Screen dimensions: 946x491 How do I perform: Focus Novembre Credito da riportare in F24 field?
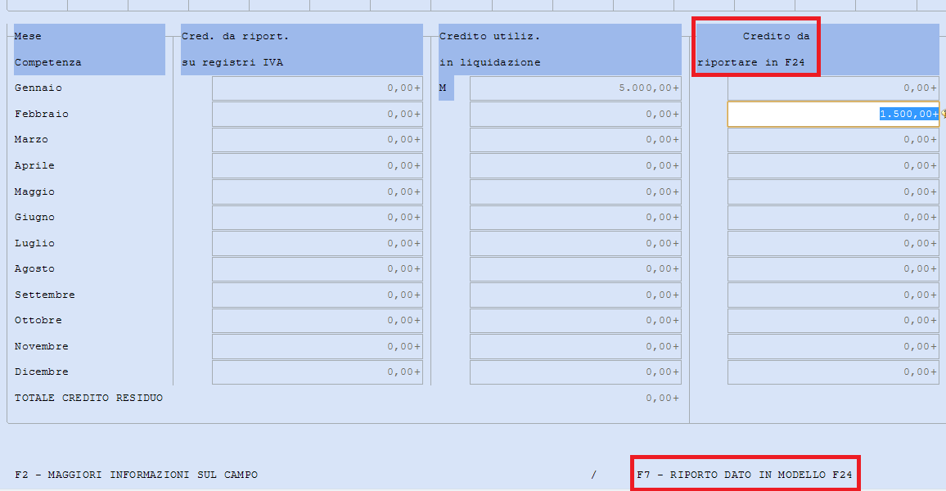pyautogui.click(x=833, y=346)
